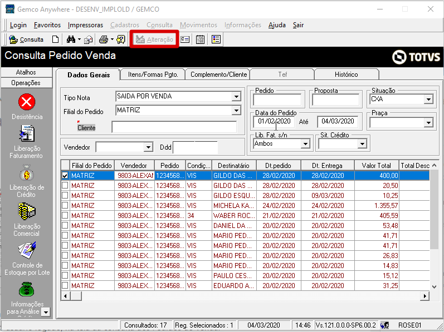Expand the sidebar shortcuts down arrow
The width and height of the screenshot is (444, 332).
click(x=45, y=312)
